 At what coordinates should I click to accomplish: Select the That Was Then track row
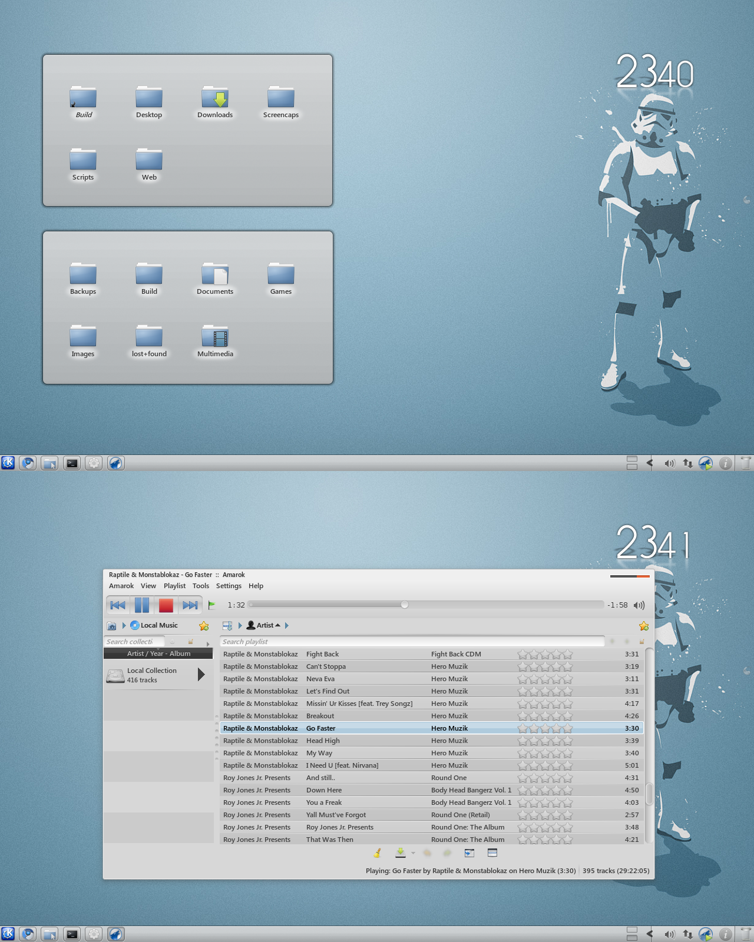[x=431, y=840]
